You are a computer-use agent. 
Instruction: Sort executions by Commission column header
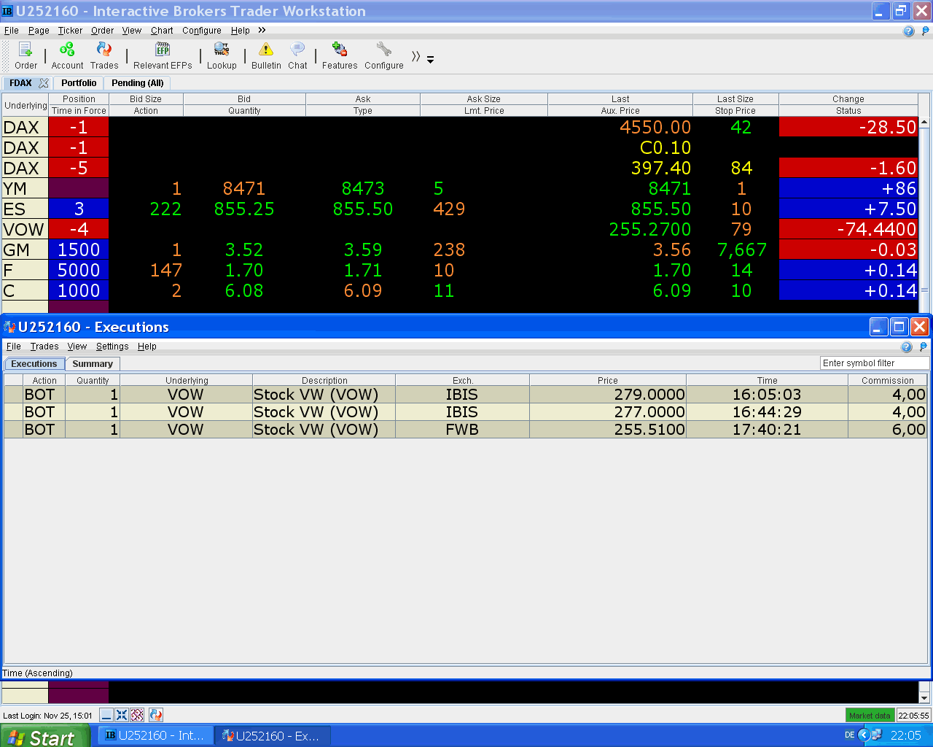(888, 380)
